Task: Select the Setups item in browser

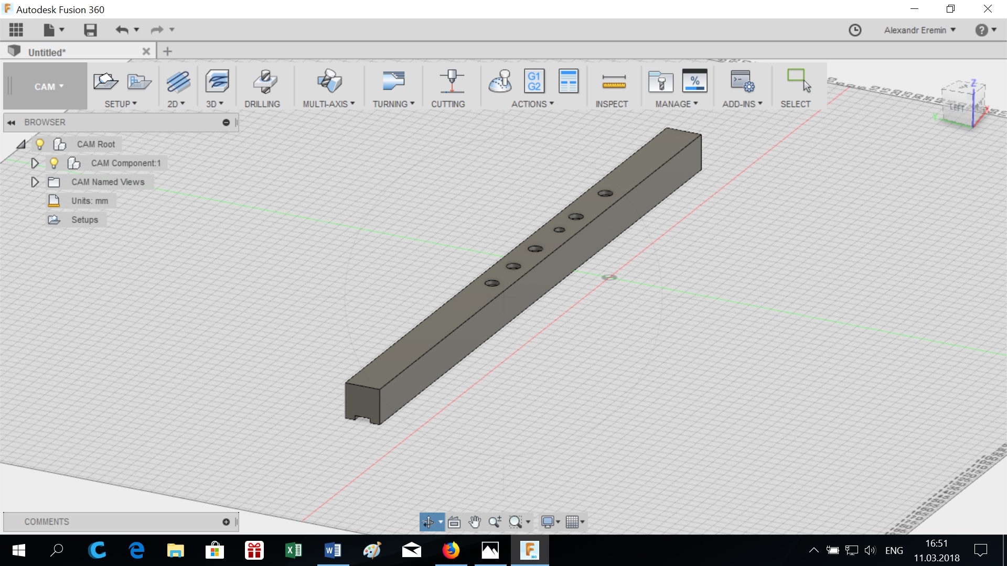Action: point(84,220)
